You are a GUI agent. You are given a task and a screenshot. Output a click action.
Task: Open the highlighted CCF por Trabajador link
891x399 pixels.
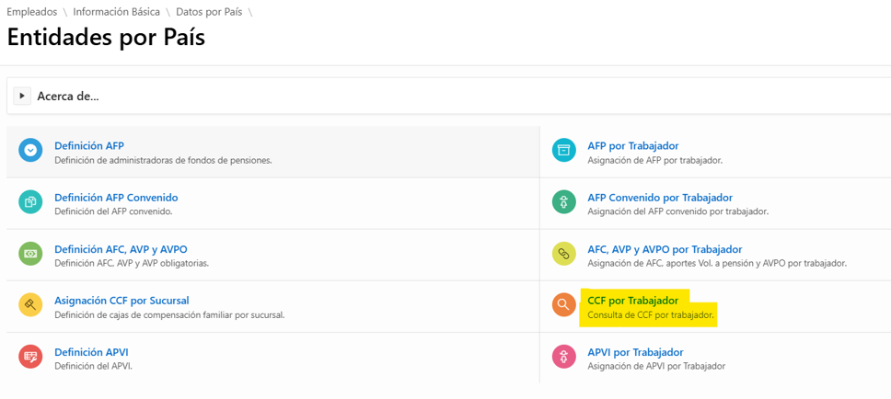click(633, 301)
